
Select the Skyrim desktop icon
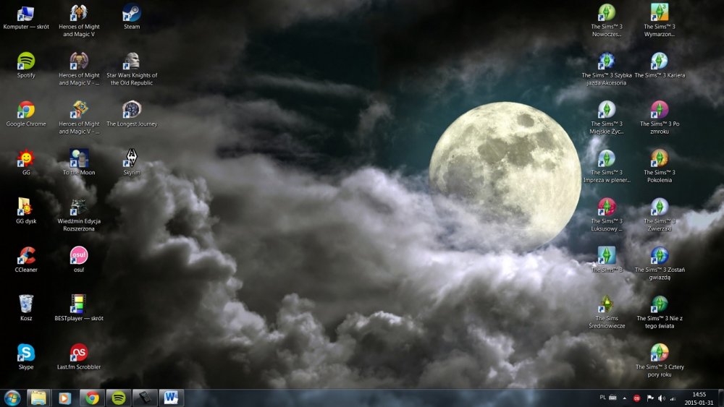coord(132,163)
